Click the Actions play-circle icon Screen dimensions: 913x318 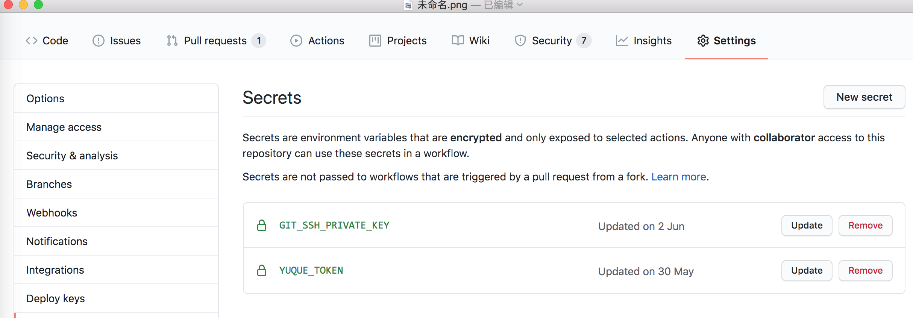[x=296, y=41]
